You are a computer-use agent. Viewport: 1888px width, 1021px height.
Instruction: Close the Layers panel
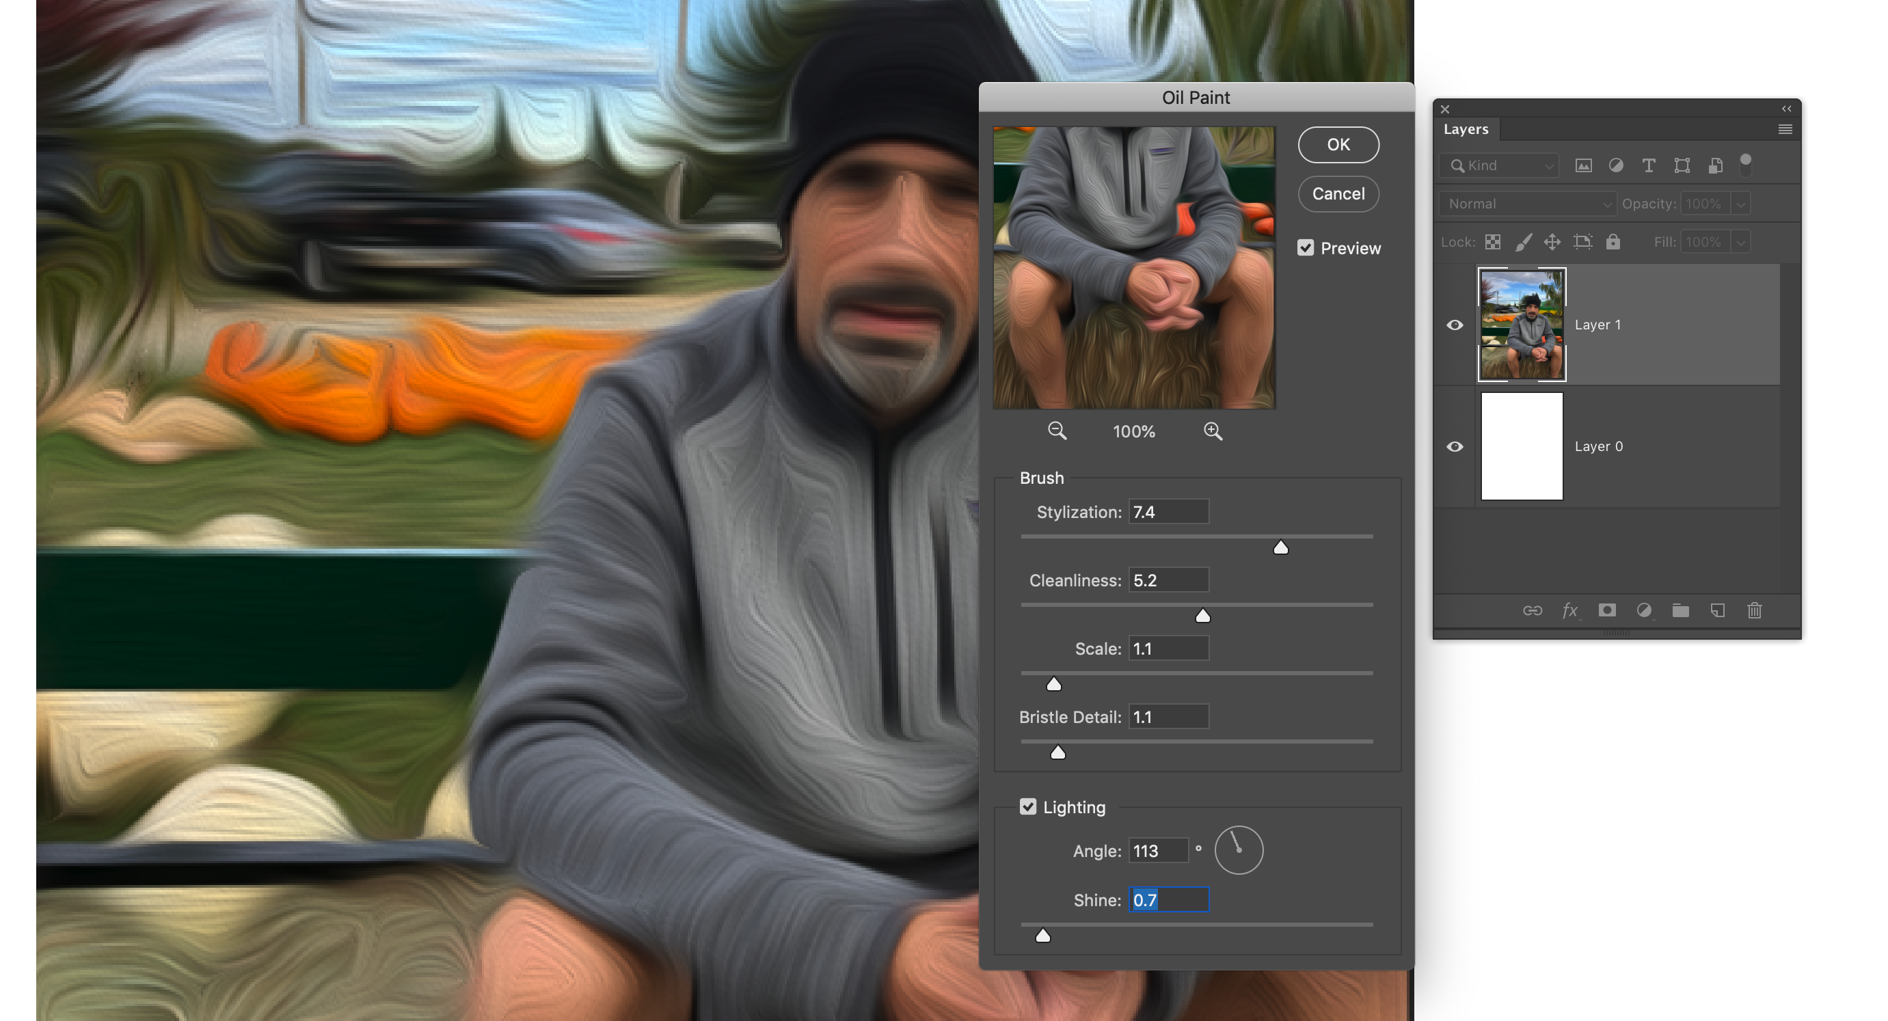point(1444,109)
